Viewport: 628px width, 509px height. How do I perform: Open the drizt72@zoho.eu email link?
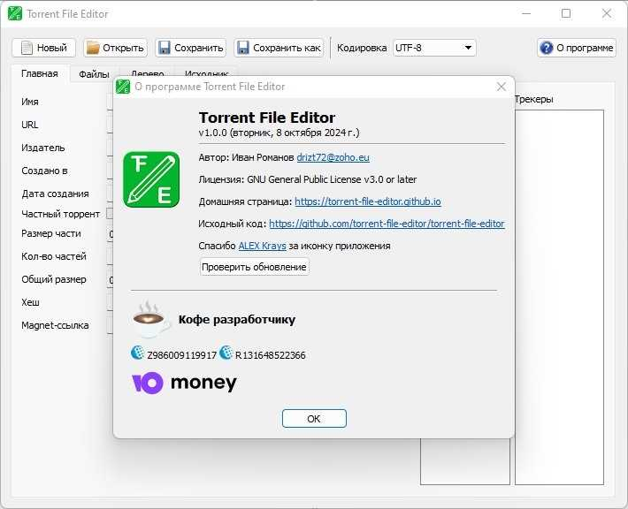333,157
